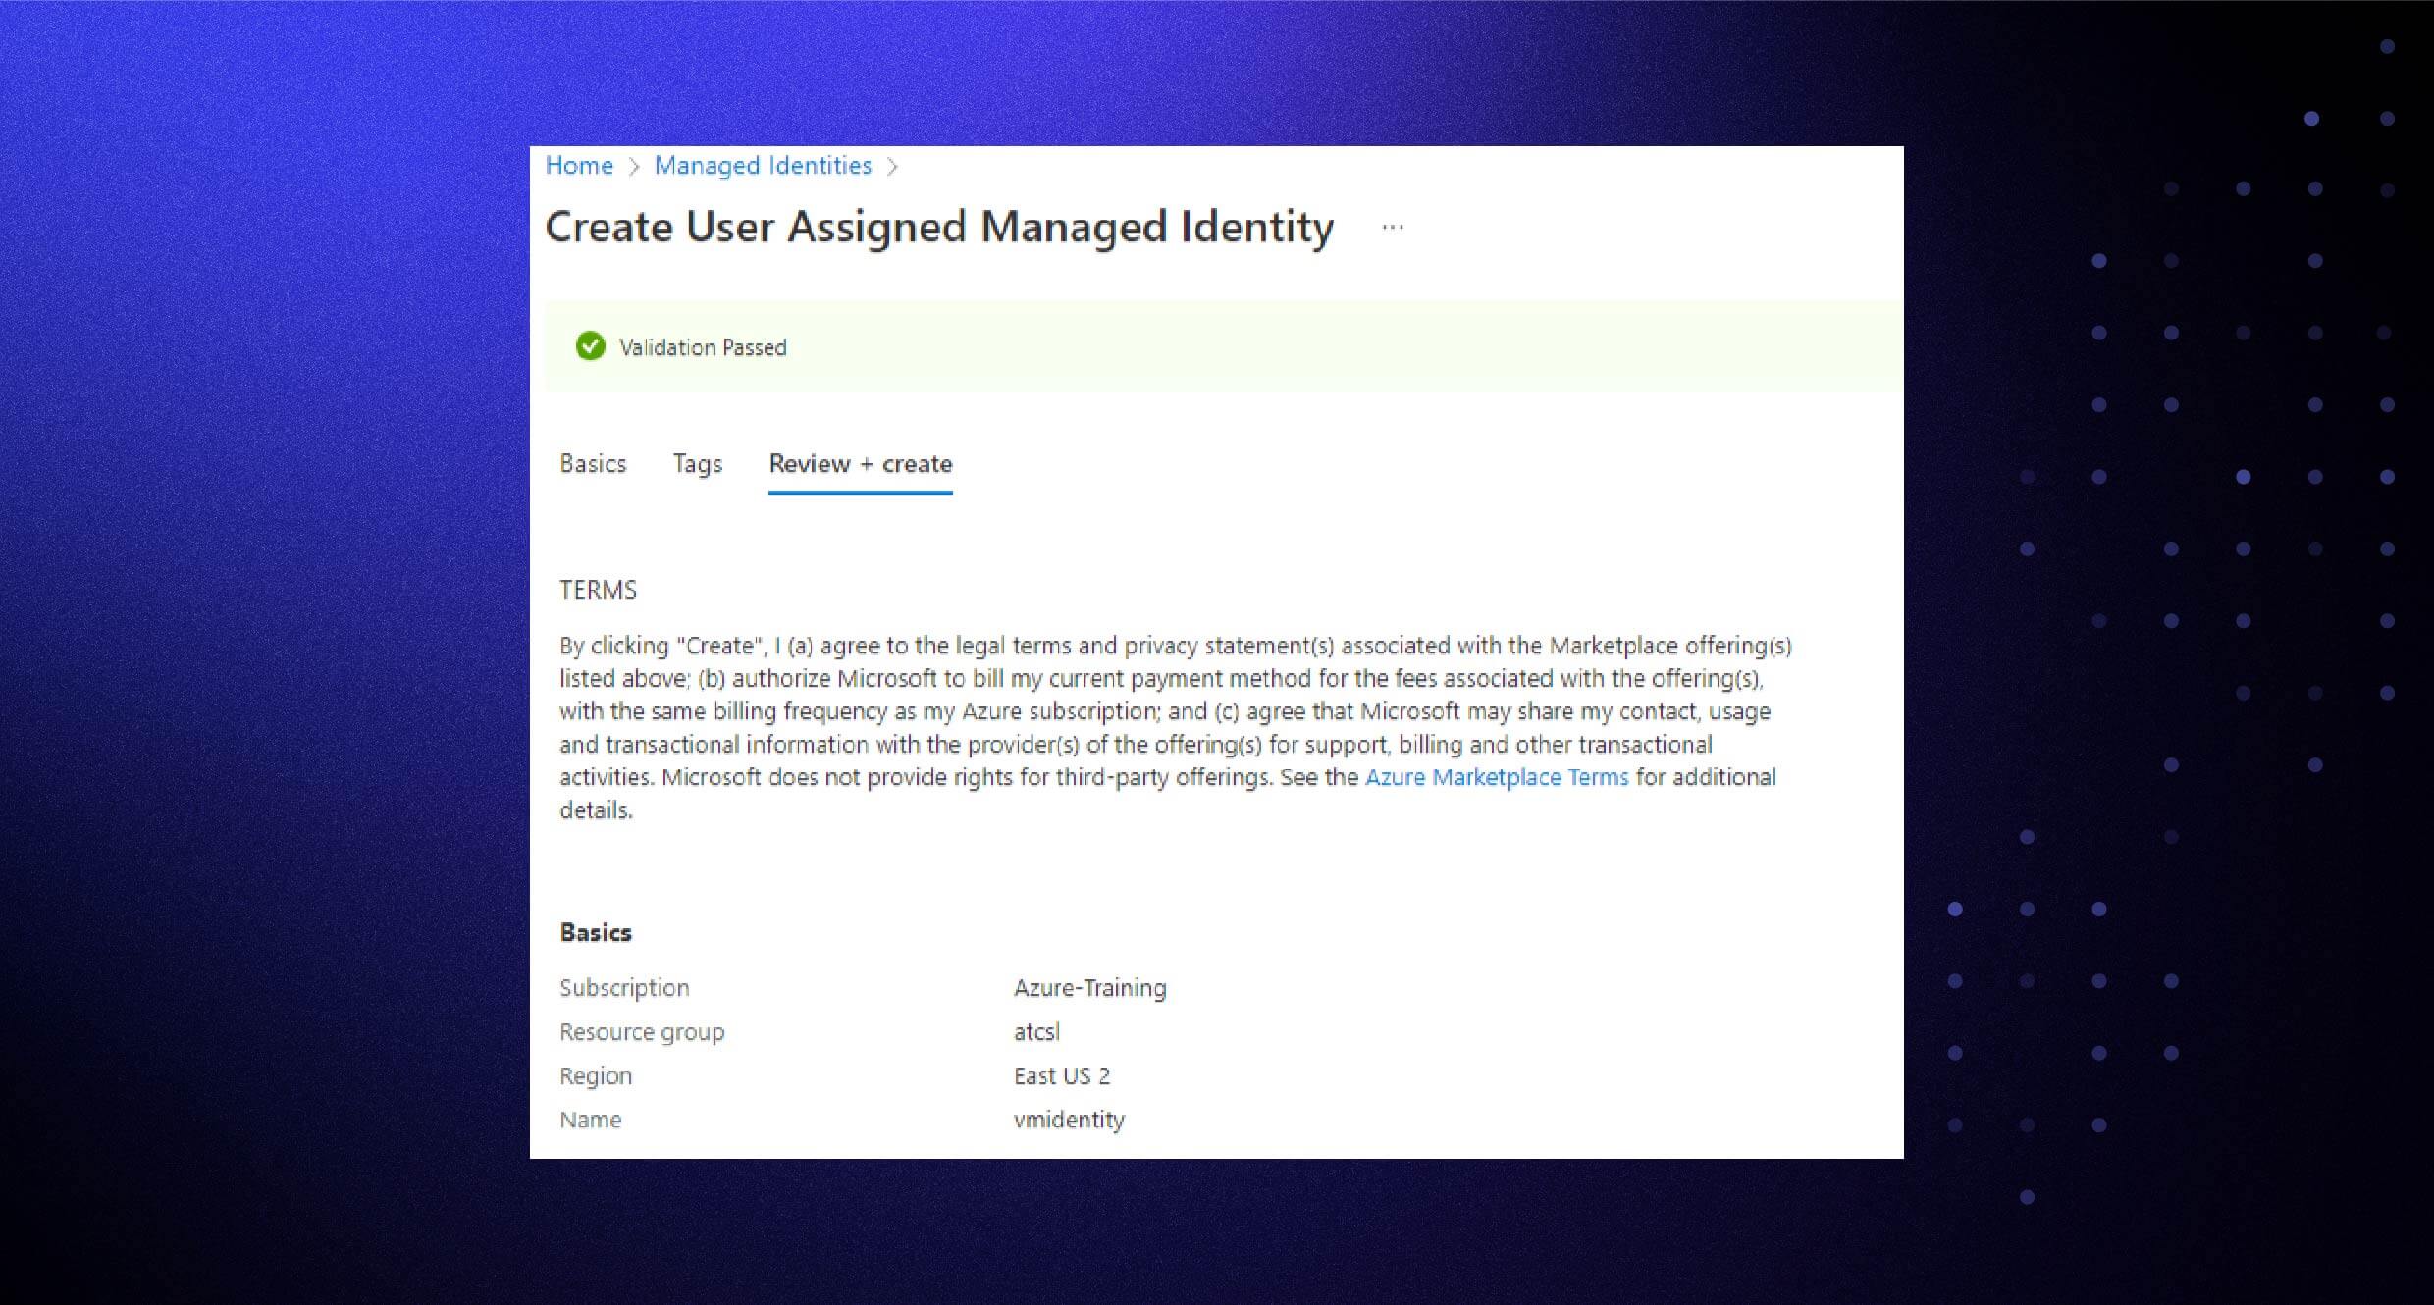Viewport: 2434px width, 1305px height.
Task: Open the ellipsis menu next to the page title
Action: pos(1394,226)
